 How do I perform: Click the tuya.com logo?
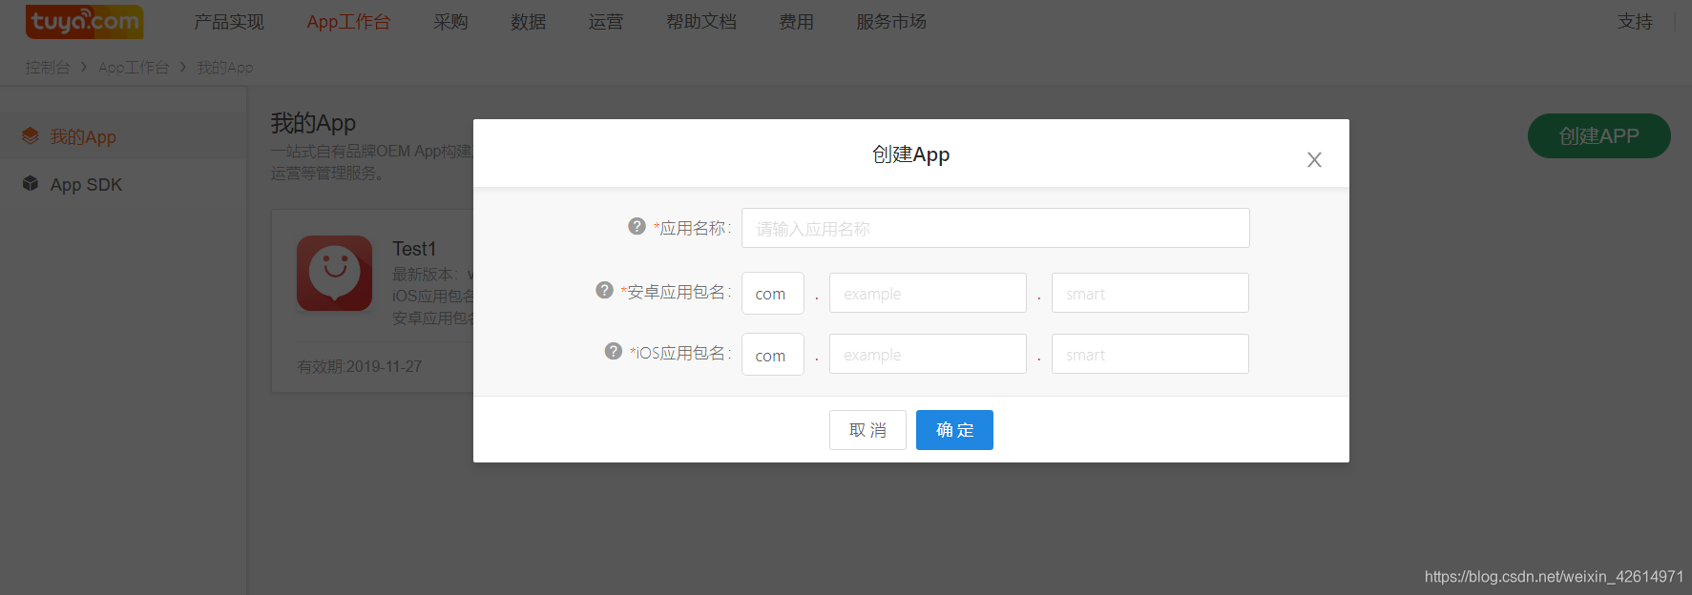tap(84, 21)
